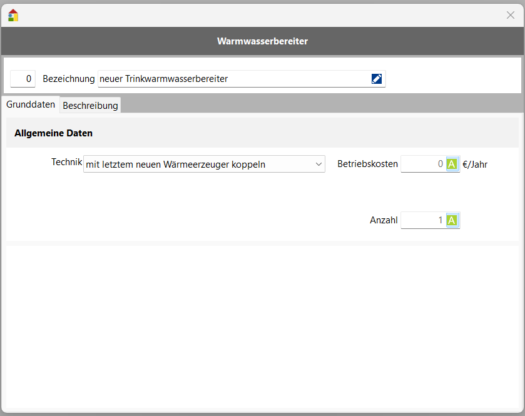
Task: Click the €/Jahr unit label
Action: (475, 165)
